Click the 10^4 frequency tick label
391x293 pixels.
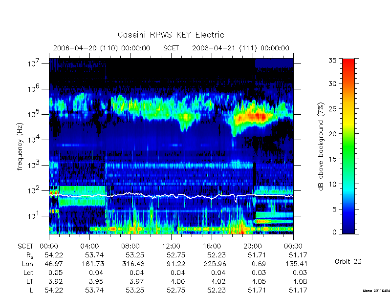pos(34,139)
